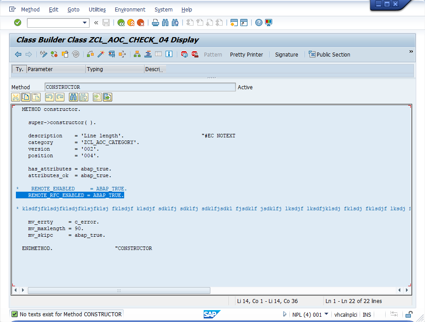Open the Environment menu
Screen dimensions: 425x322
coord(130,9)
